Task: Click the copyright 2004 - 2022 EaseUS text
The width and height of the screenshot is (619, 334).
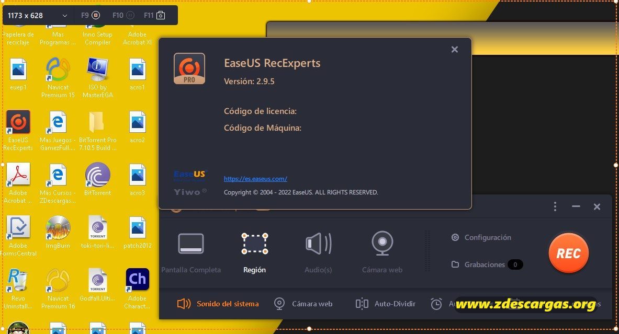Action: pos(301,192)
